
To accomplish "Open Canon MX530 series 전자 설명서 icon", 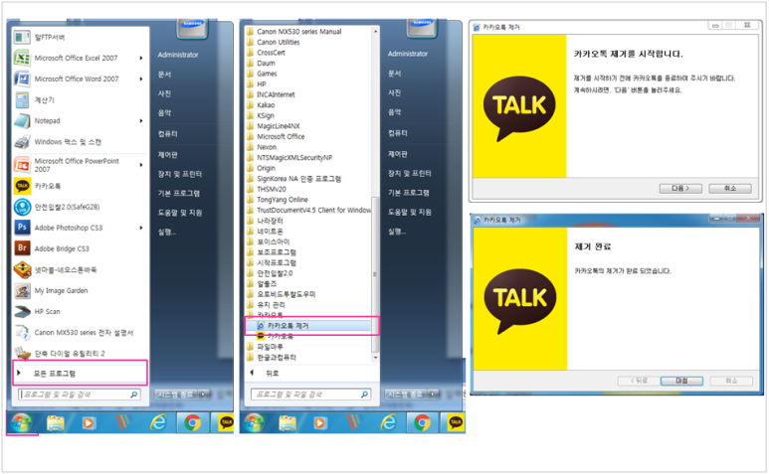I will (22, 333).
